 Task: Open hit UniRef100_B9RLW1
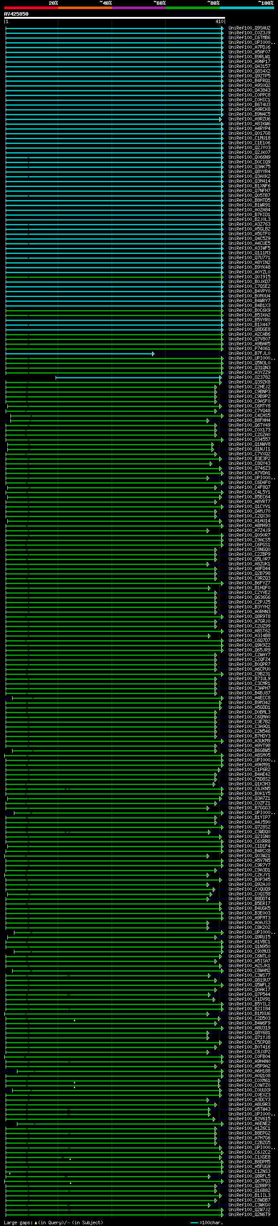249,57
